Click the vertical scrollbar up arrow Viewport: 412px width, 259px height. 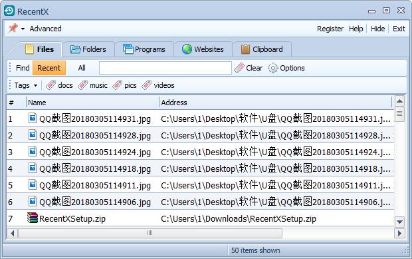pos(399,101)
